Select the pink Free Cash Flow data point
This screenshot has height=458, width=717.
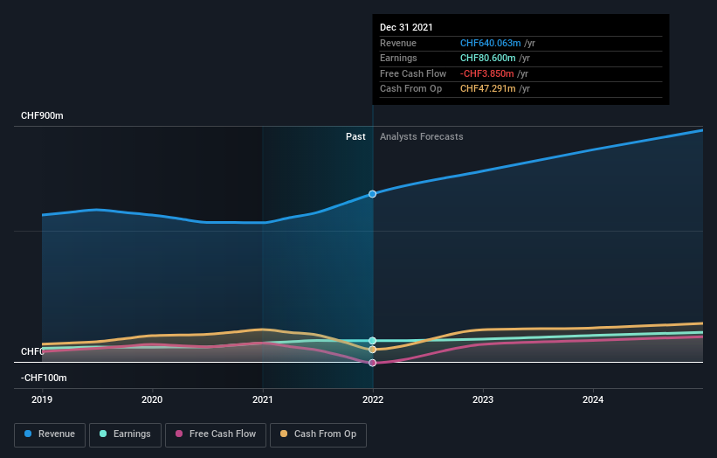pos(372,363)
